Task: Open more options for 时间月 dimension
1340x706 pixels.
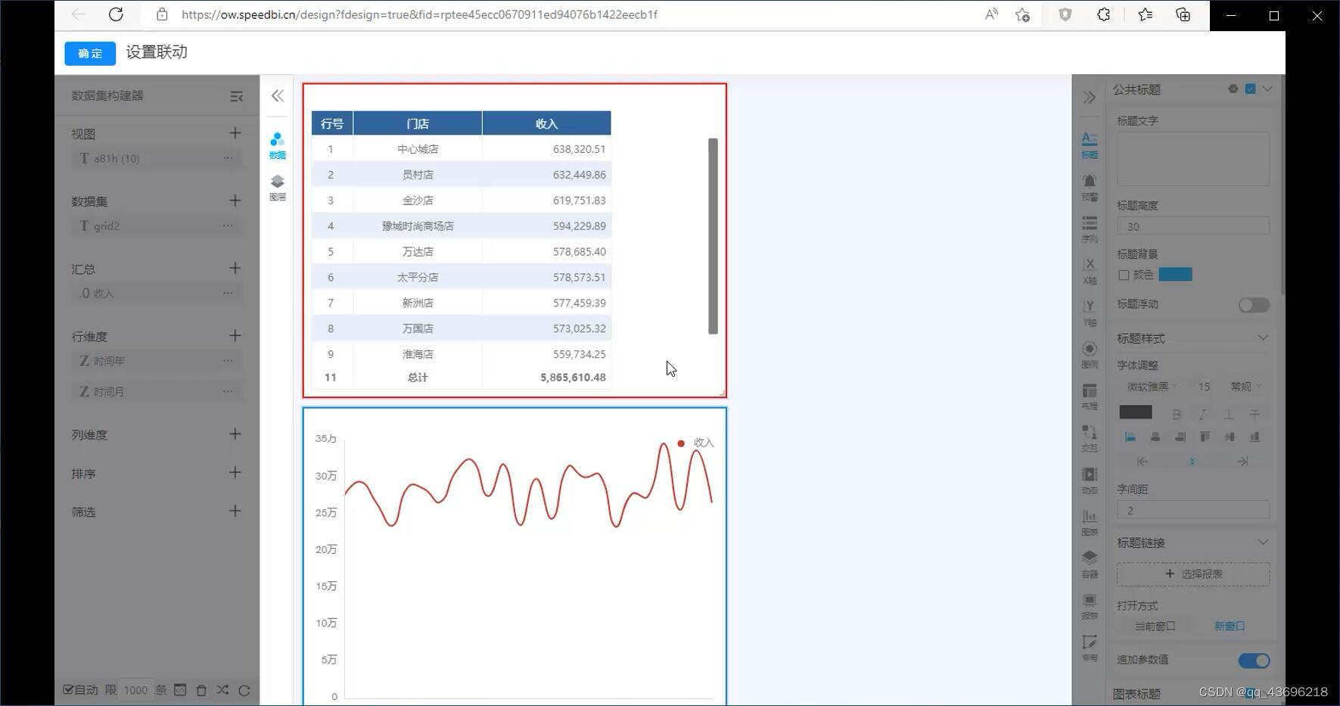Action: pos(228,391)
